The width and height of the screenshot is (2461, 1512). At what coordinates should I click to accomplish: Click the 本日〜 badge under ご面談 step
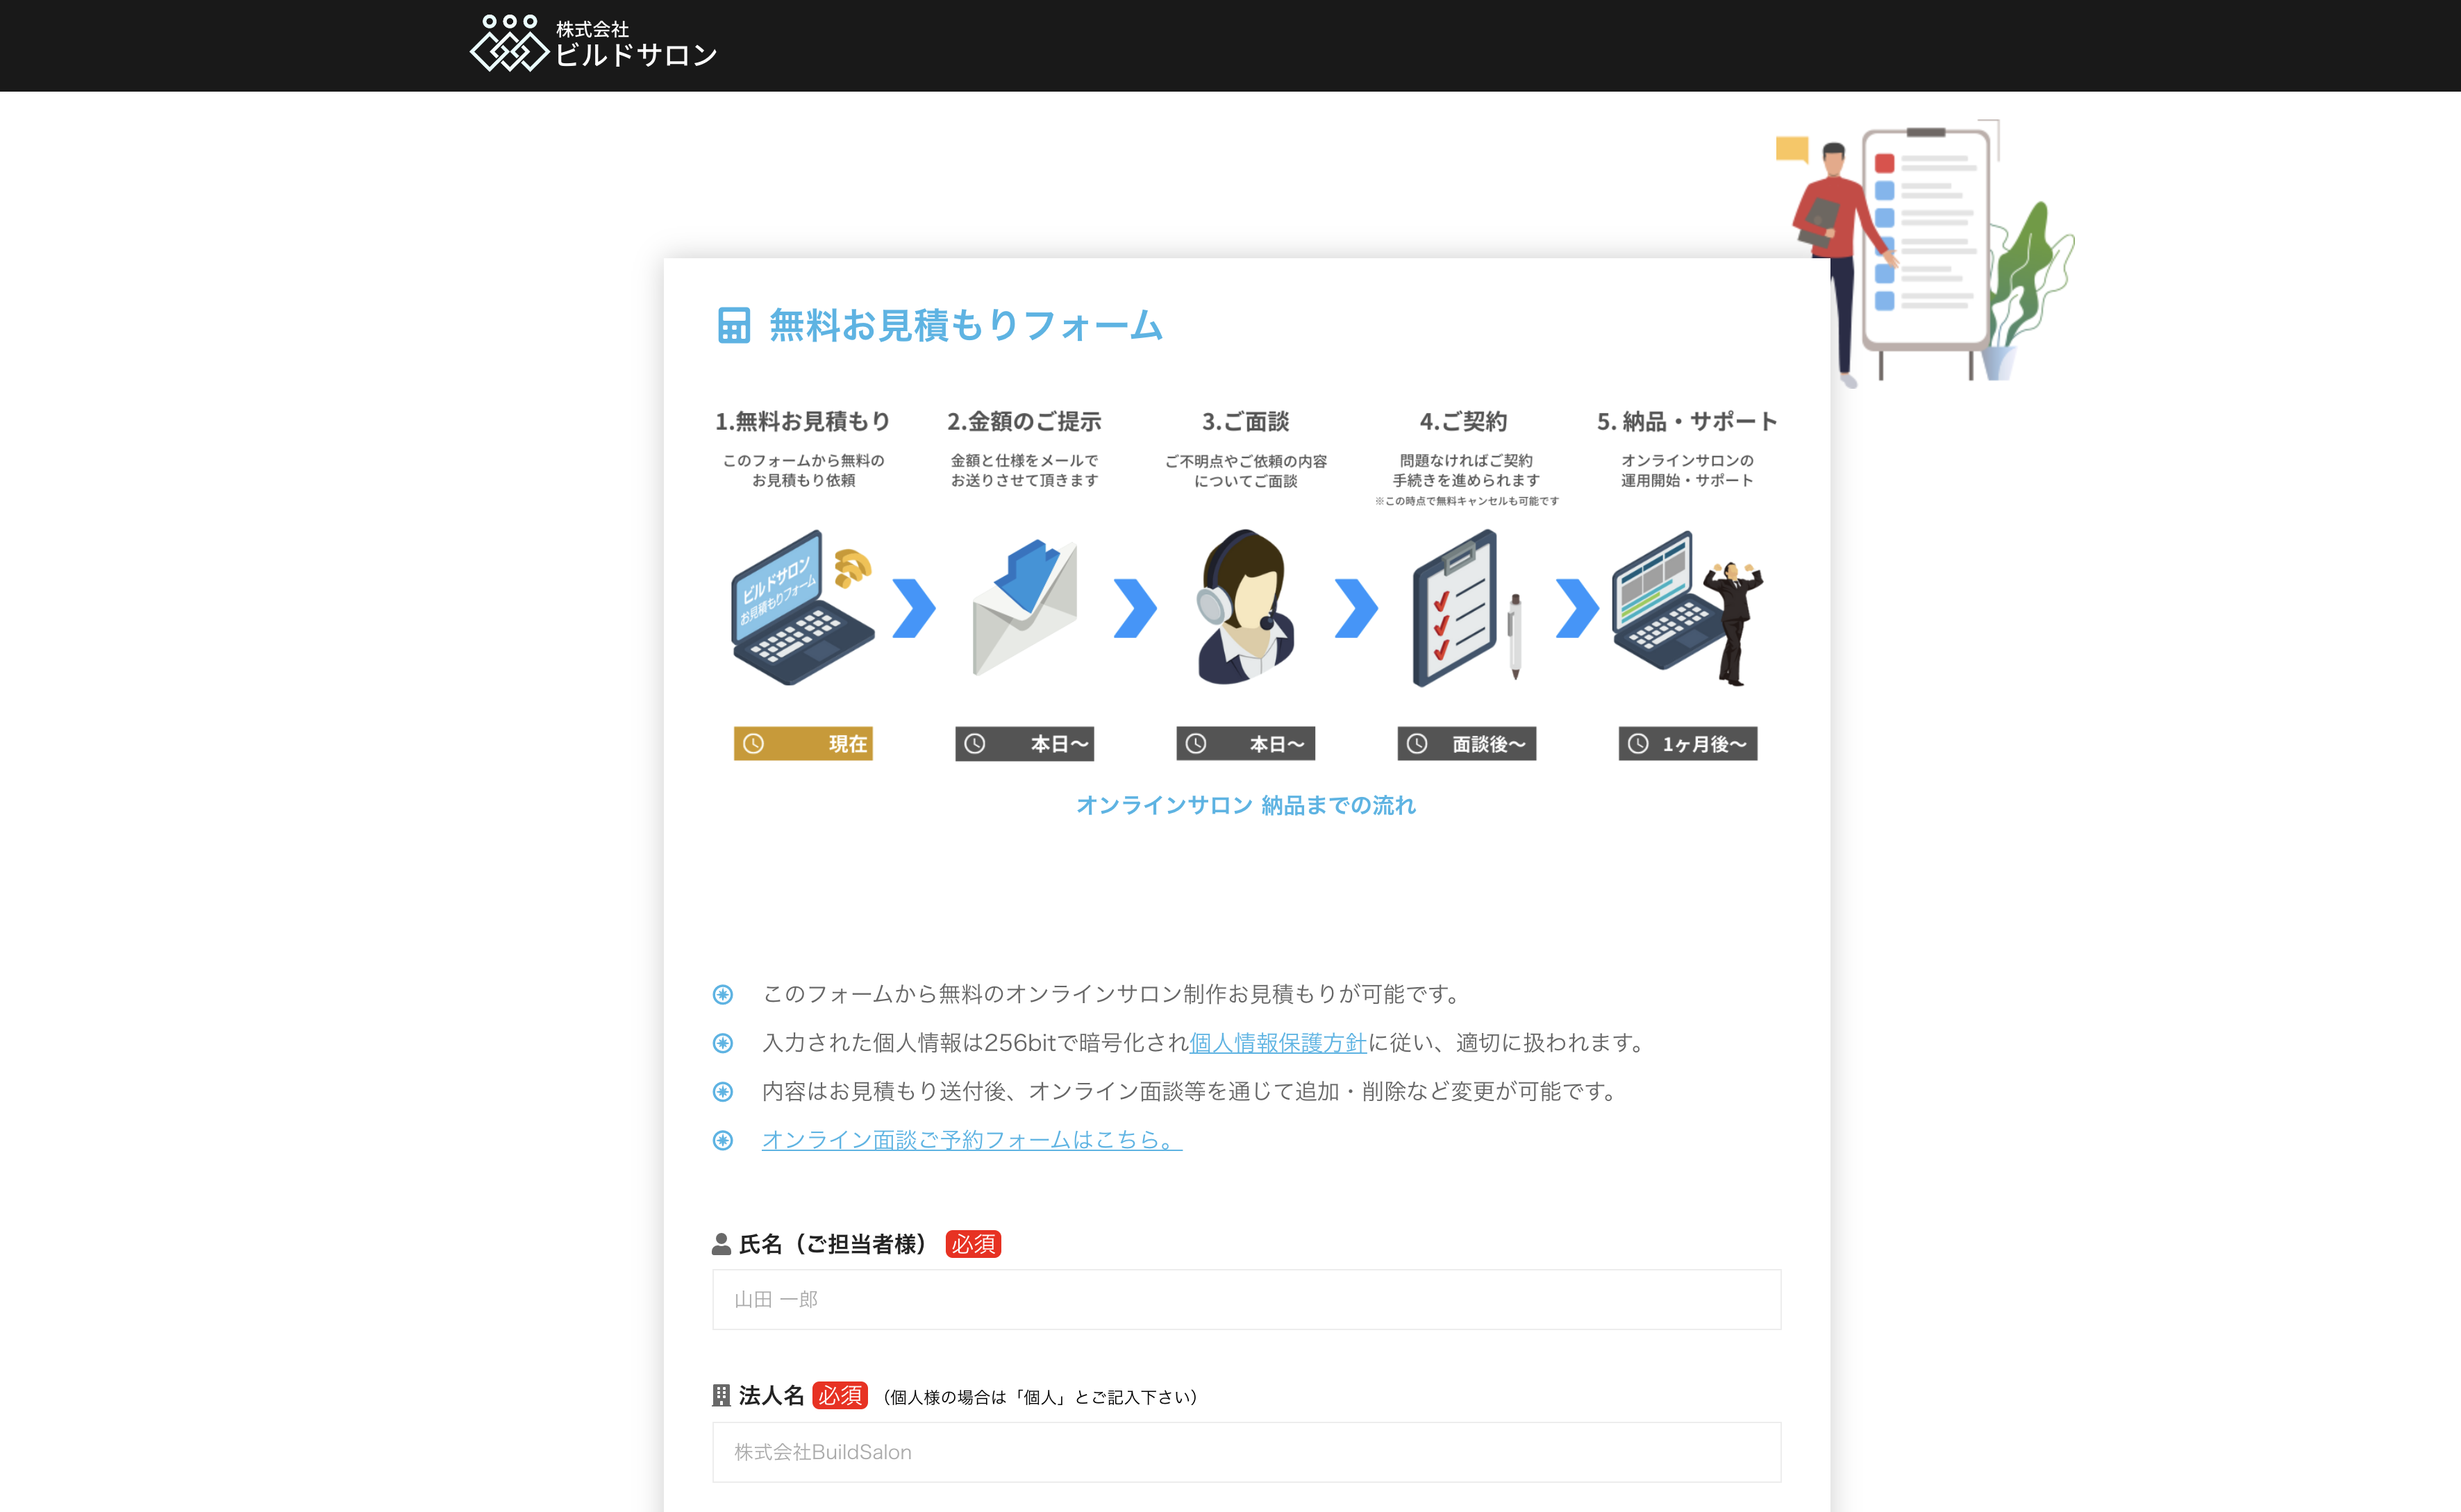1246,744
